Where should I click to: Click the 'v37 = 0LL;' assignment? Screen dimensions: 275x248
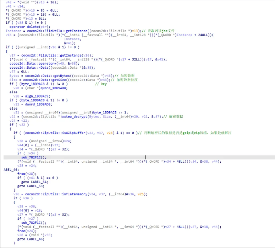[19, 72]
